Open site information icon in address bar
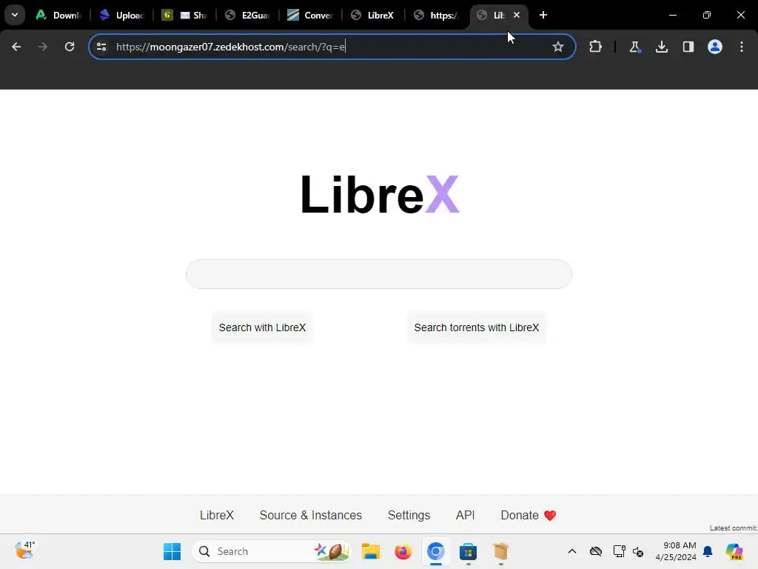The height and width of the screenshot is (569, 758). click(101, 47)
